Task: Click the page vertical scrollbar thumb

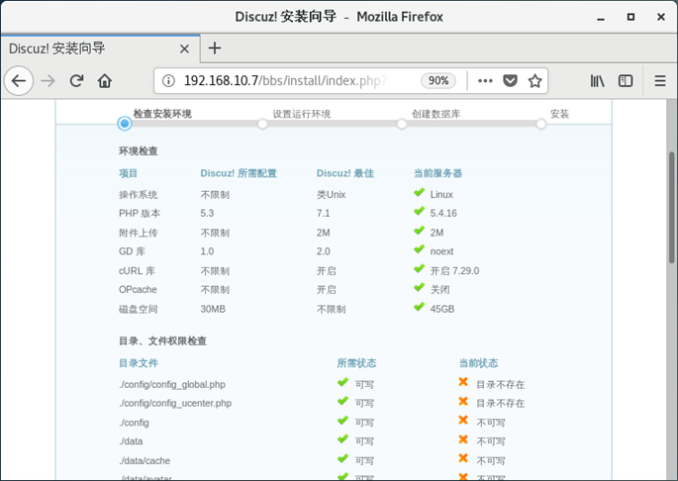Action: [x=671, y=207]
